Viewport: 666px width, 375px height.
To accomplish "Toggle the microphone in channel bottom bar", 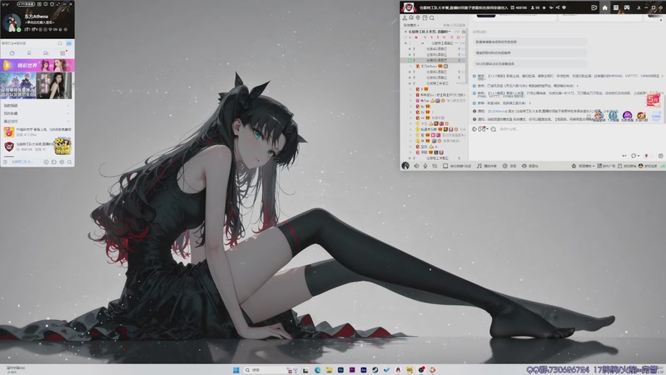I will click(x=425, y=166).
